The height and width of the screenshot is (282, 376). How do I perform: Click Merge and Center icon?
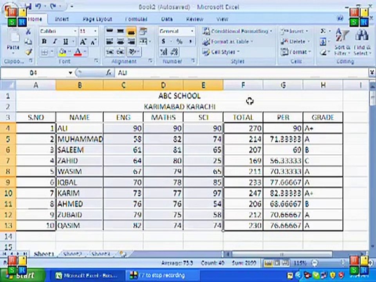tap(143, 42)
